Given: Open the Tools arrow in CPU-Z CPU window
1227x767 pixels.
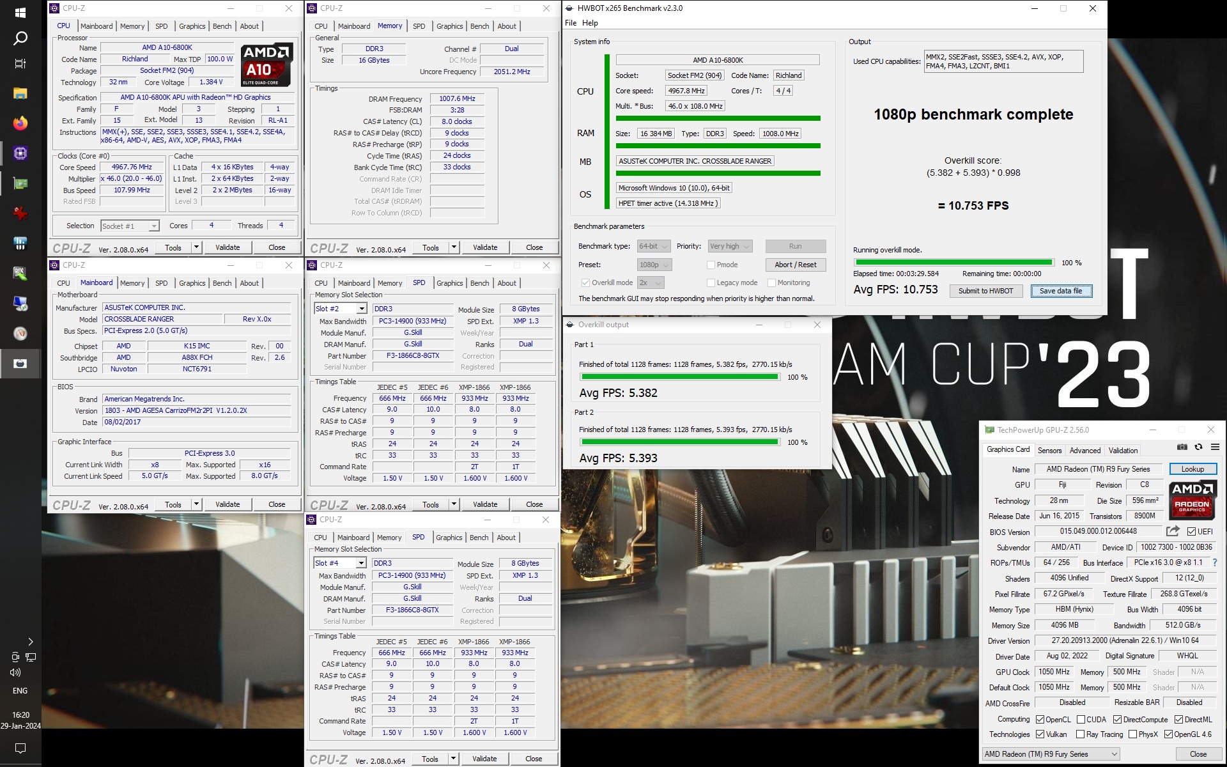Looking at the screenshot, I should click(x=196, y=247).
